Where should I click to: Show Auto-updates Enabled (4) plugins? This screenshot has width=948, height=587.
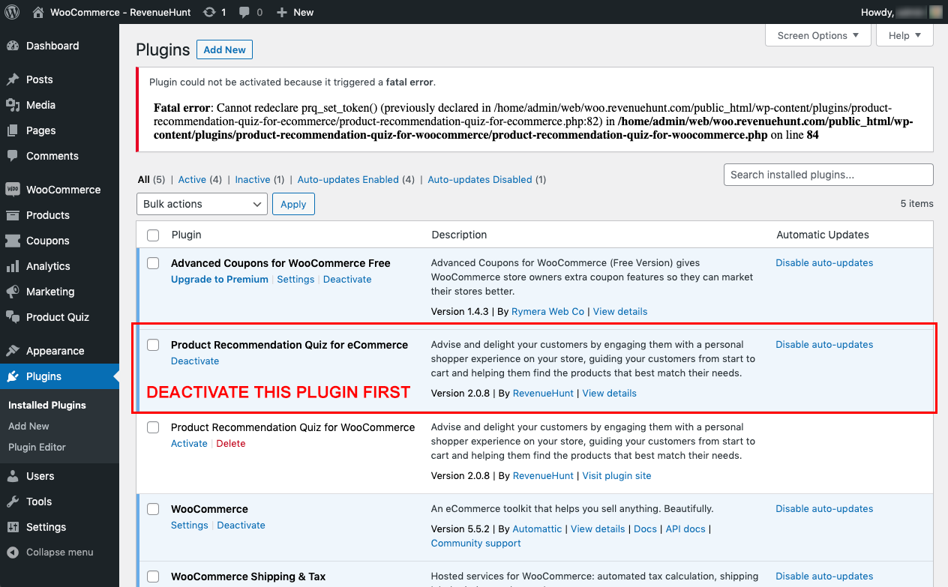click(356, 180)
